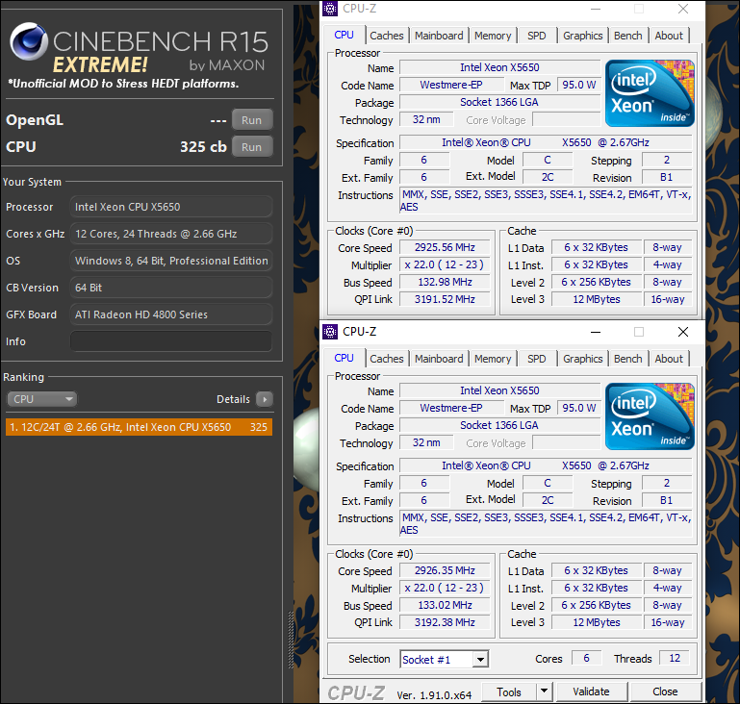Open Bench tab in the upper CPU-Z window

(627, 36)
